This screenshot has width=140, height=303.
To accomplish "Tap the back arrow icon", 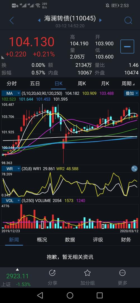I will point(11,20).
